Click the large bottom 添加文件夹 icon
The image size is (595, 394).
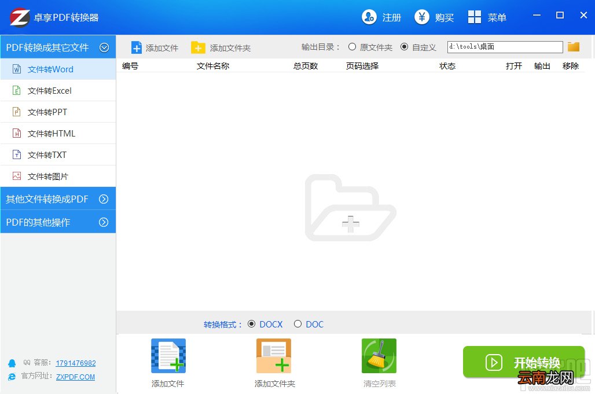[x=274, y=356]
